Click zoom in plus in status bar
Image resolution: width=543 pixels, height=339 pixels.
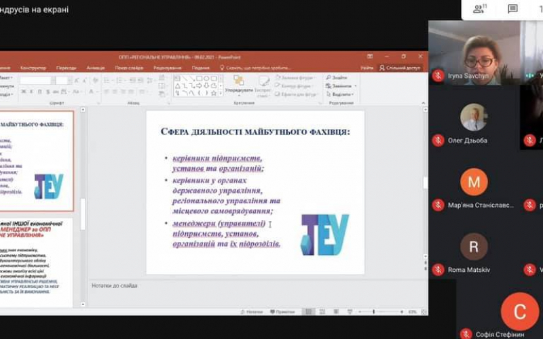point(402,312)
